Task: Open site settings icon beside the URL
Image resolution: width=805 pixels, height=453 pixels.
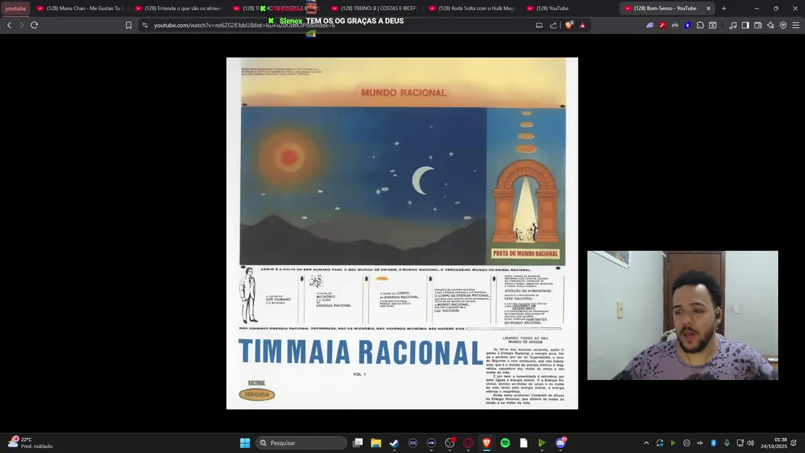Action: 145,25
